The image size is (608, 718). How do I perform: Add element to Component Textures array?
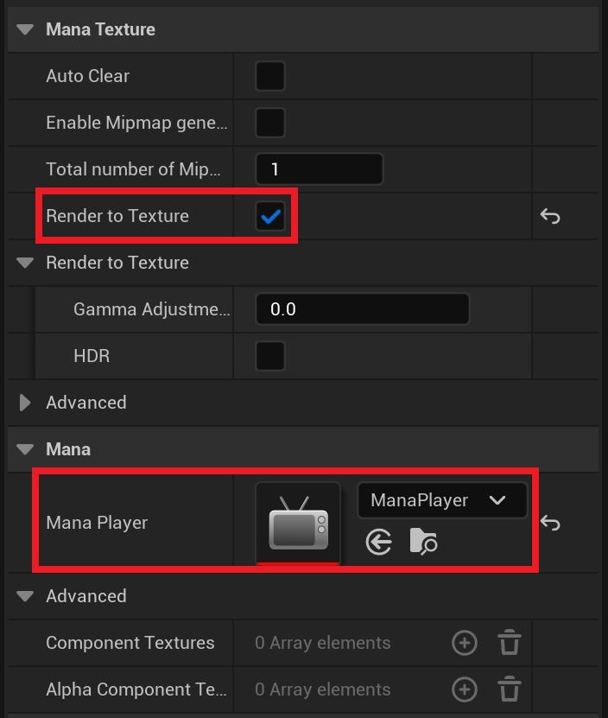click(x=465, y=643)
